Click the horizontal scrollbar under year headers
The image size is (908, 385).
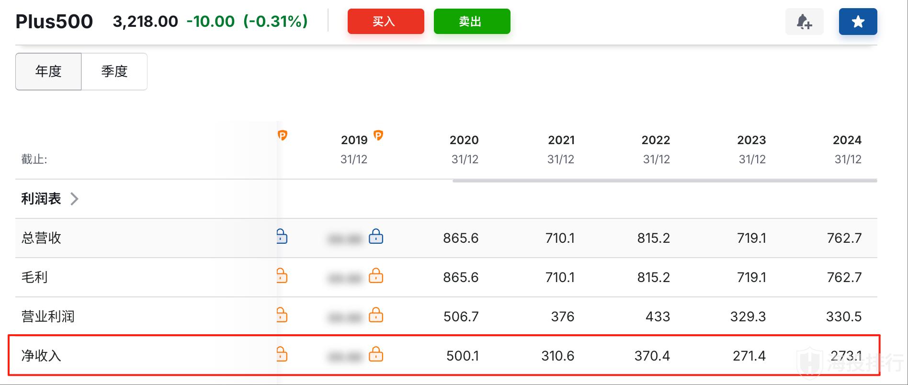click(664, 181)
